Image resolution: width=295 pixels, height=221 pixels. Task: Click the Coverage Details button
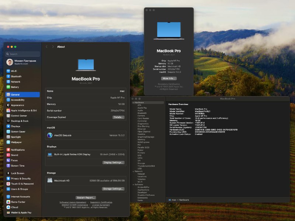tap(118, 117)
